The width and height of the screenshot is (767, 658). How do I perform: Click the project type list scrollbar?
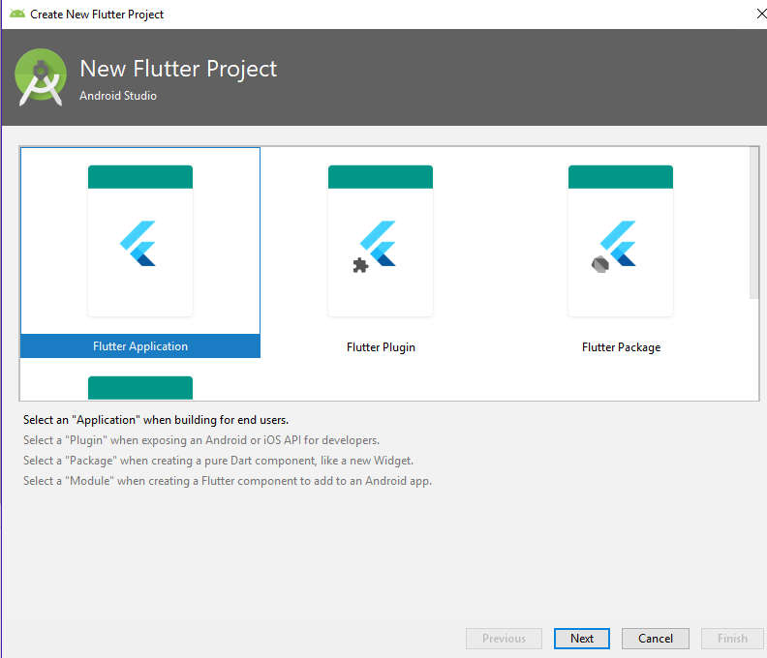pyautogui.click(x=753, y=223)
